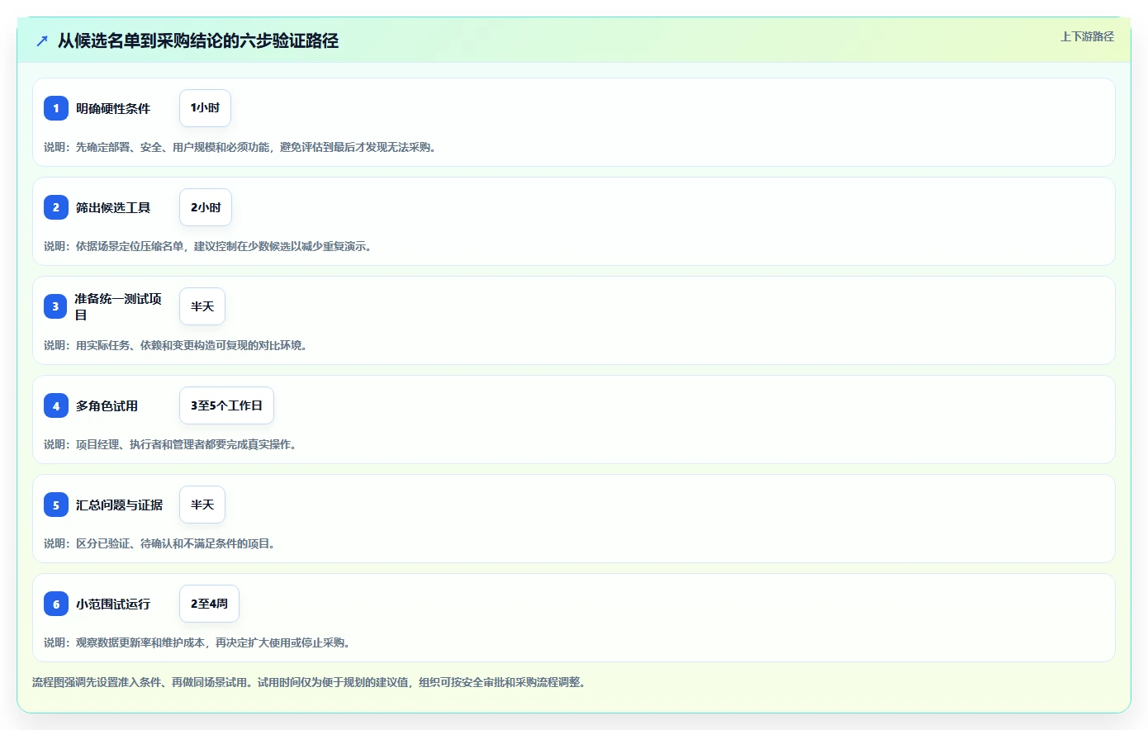Click the footer note starting 流程图强调先设置准入条件
Screen dimensions: 1148x730
pos(309,682)
